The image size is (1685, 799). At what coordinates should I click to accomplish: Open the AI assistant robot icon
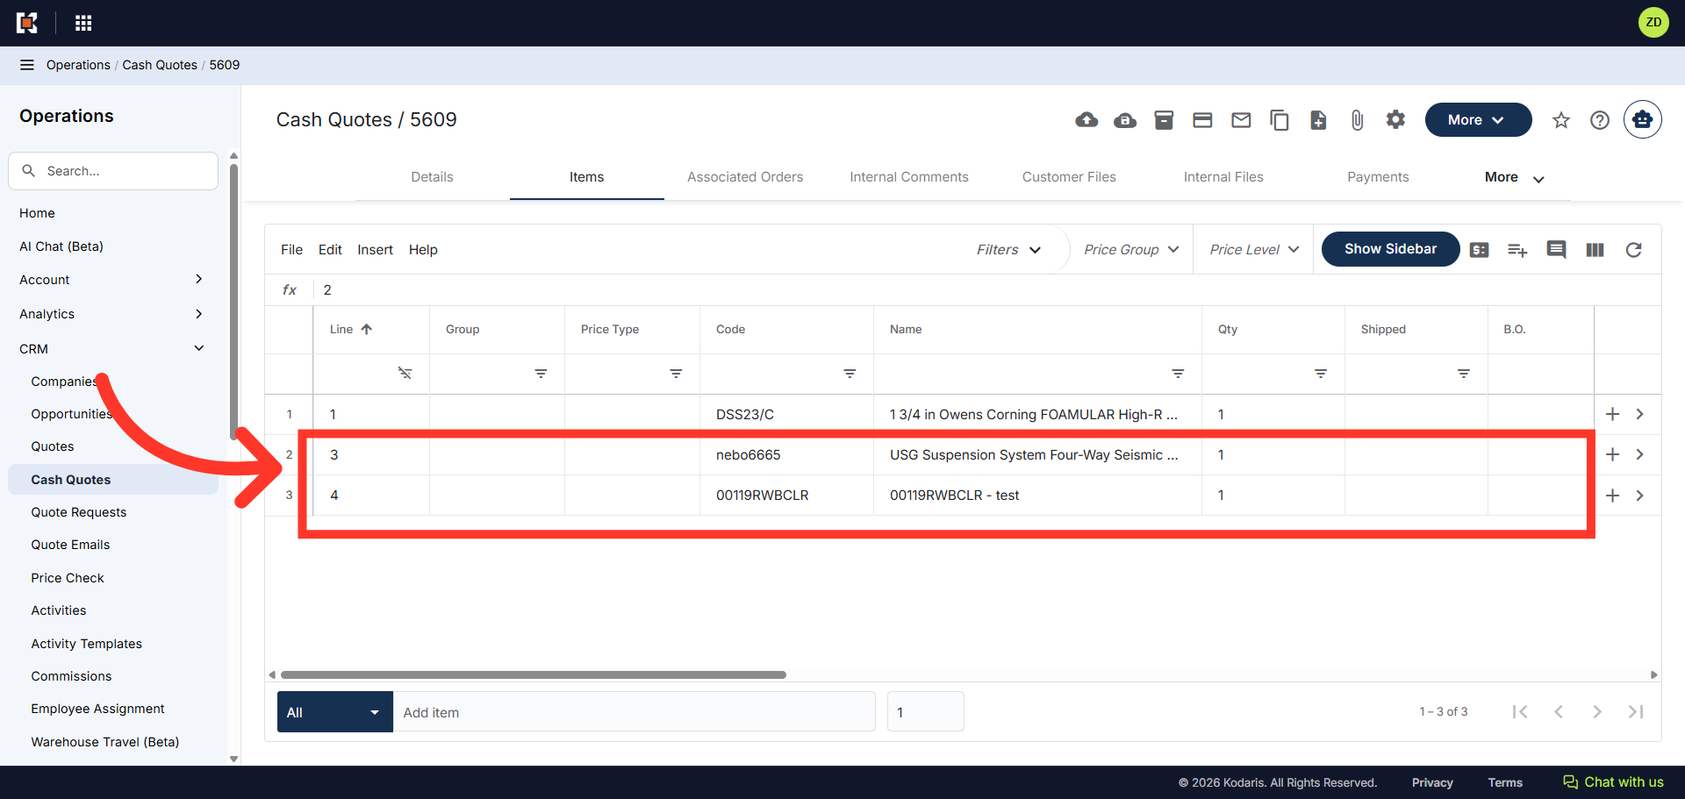(x=1642, y=120)
